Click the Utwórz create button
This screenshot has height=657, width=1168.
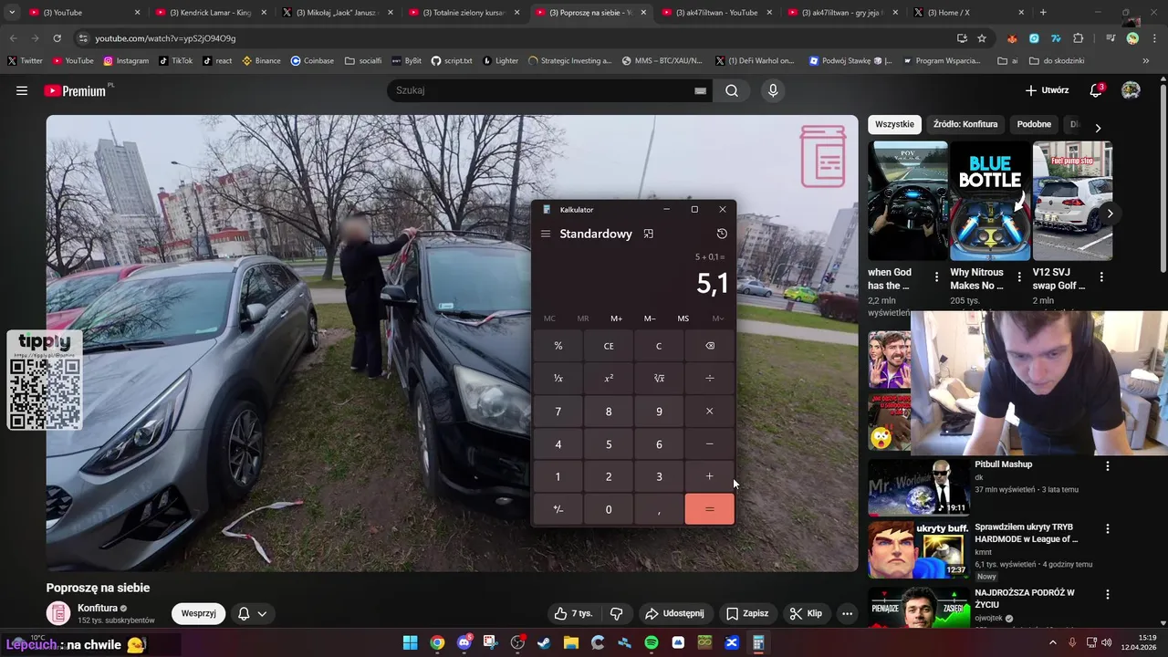(1047, 90)
